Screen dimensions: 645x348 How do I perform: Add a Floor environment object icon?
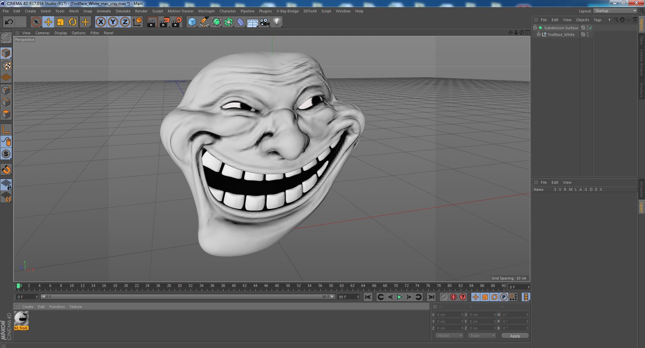(253, 22)
